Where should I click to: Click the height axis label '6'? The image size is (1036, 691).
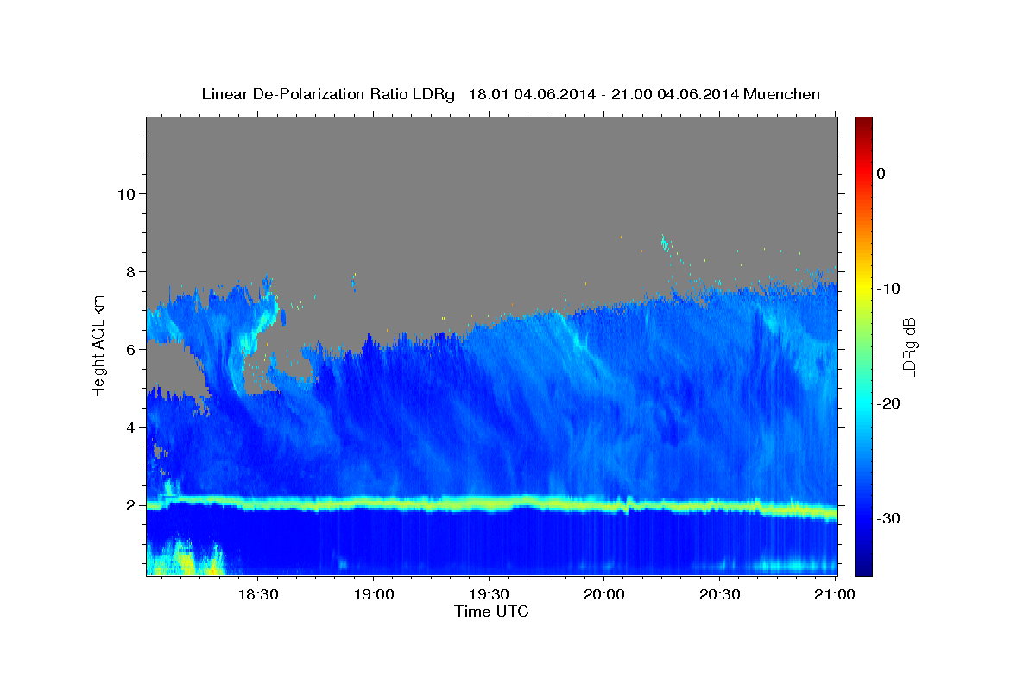pyautogui.click(x=129, y=349)
